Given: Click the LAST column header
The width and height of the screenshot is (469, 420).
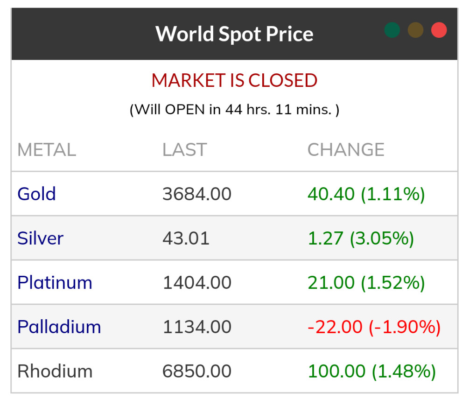Looking at the screenshot, I should [x=184, y=150].
